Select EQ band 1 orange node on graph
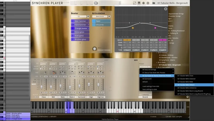Screen dimensions: 214x121 133,28
